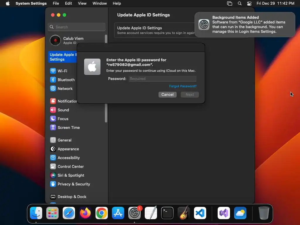The height and width of the screenshot is (225, 300).
Task: Select Sound in the sidebar
Action: pyautogui.click(x=59, y=110)
